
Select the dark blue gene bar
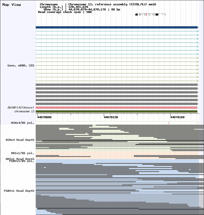(117, 28)
